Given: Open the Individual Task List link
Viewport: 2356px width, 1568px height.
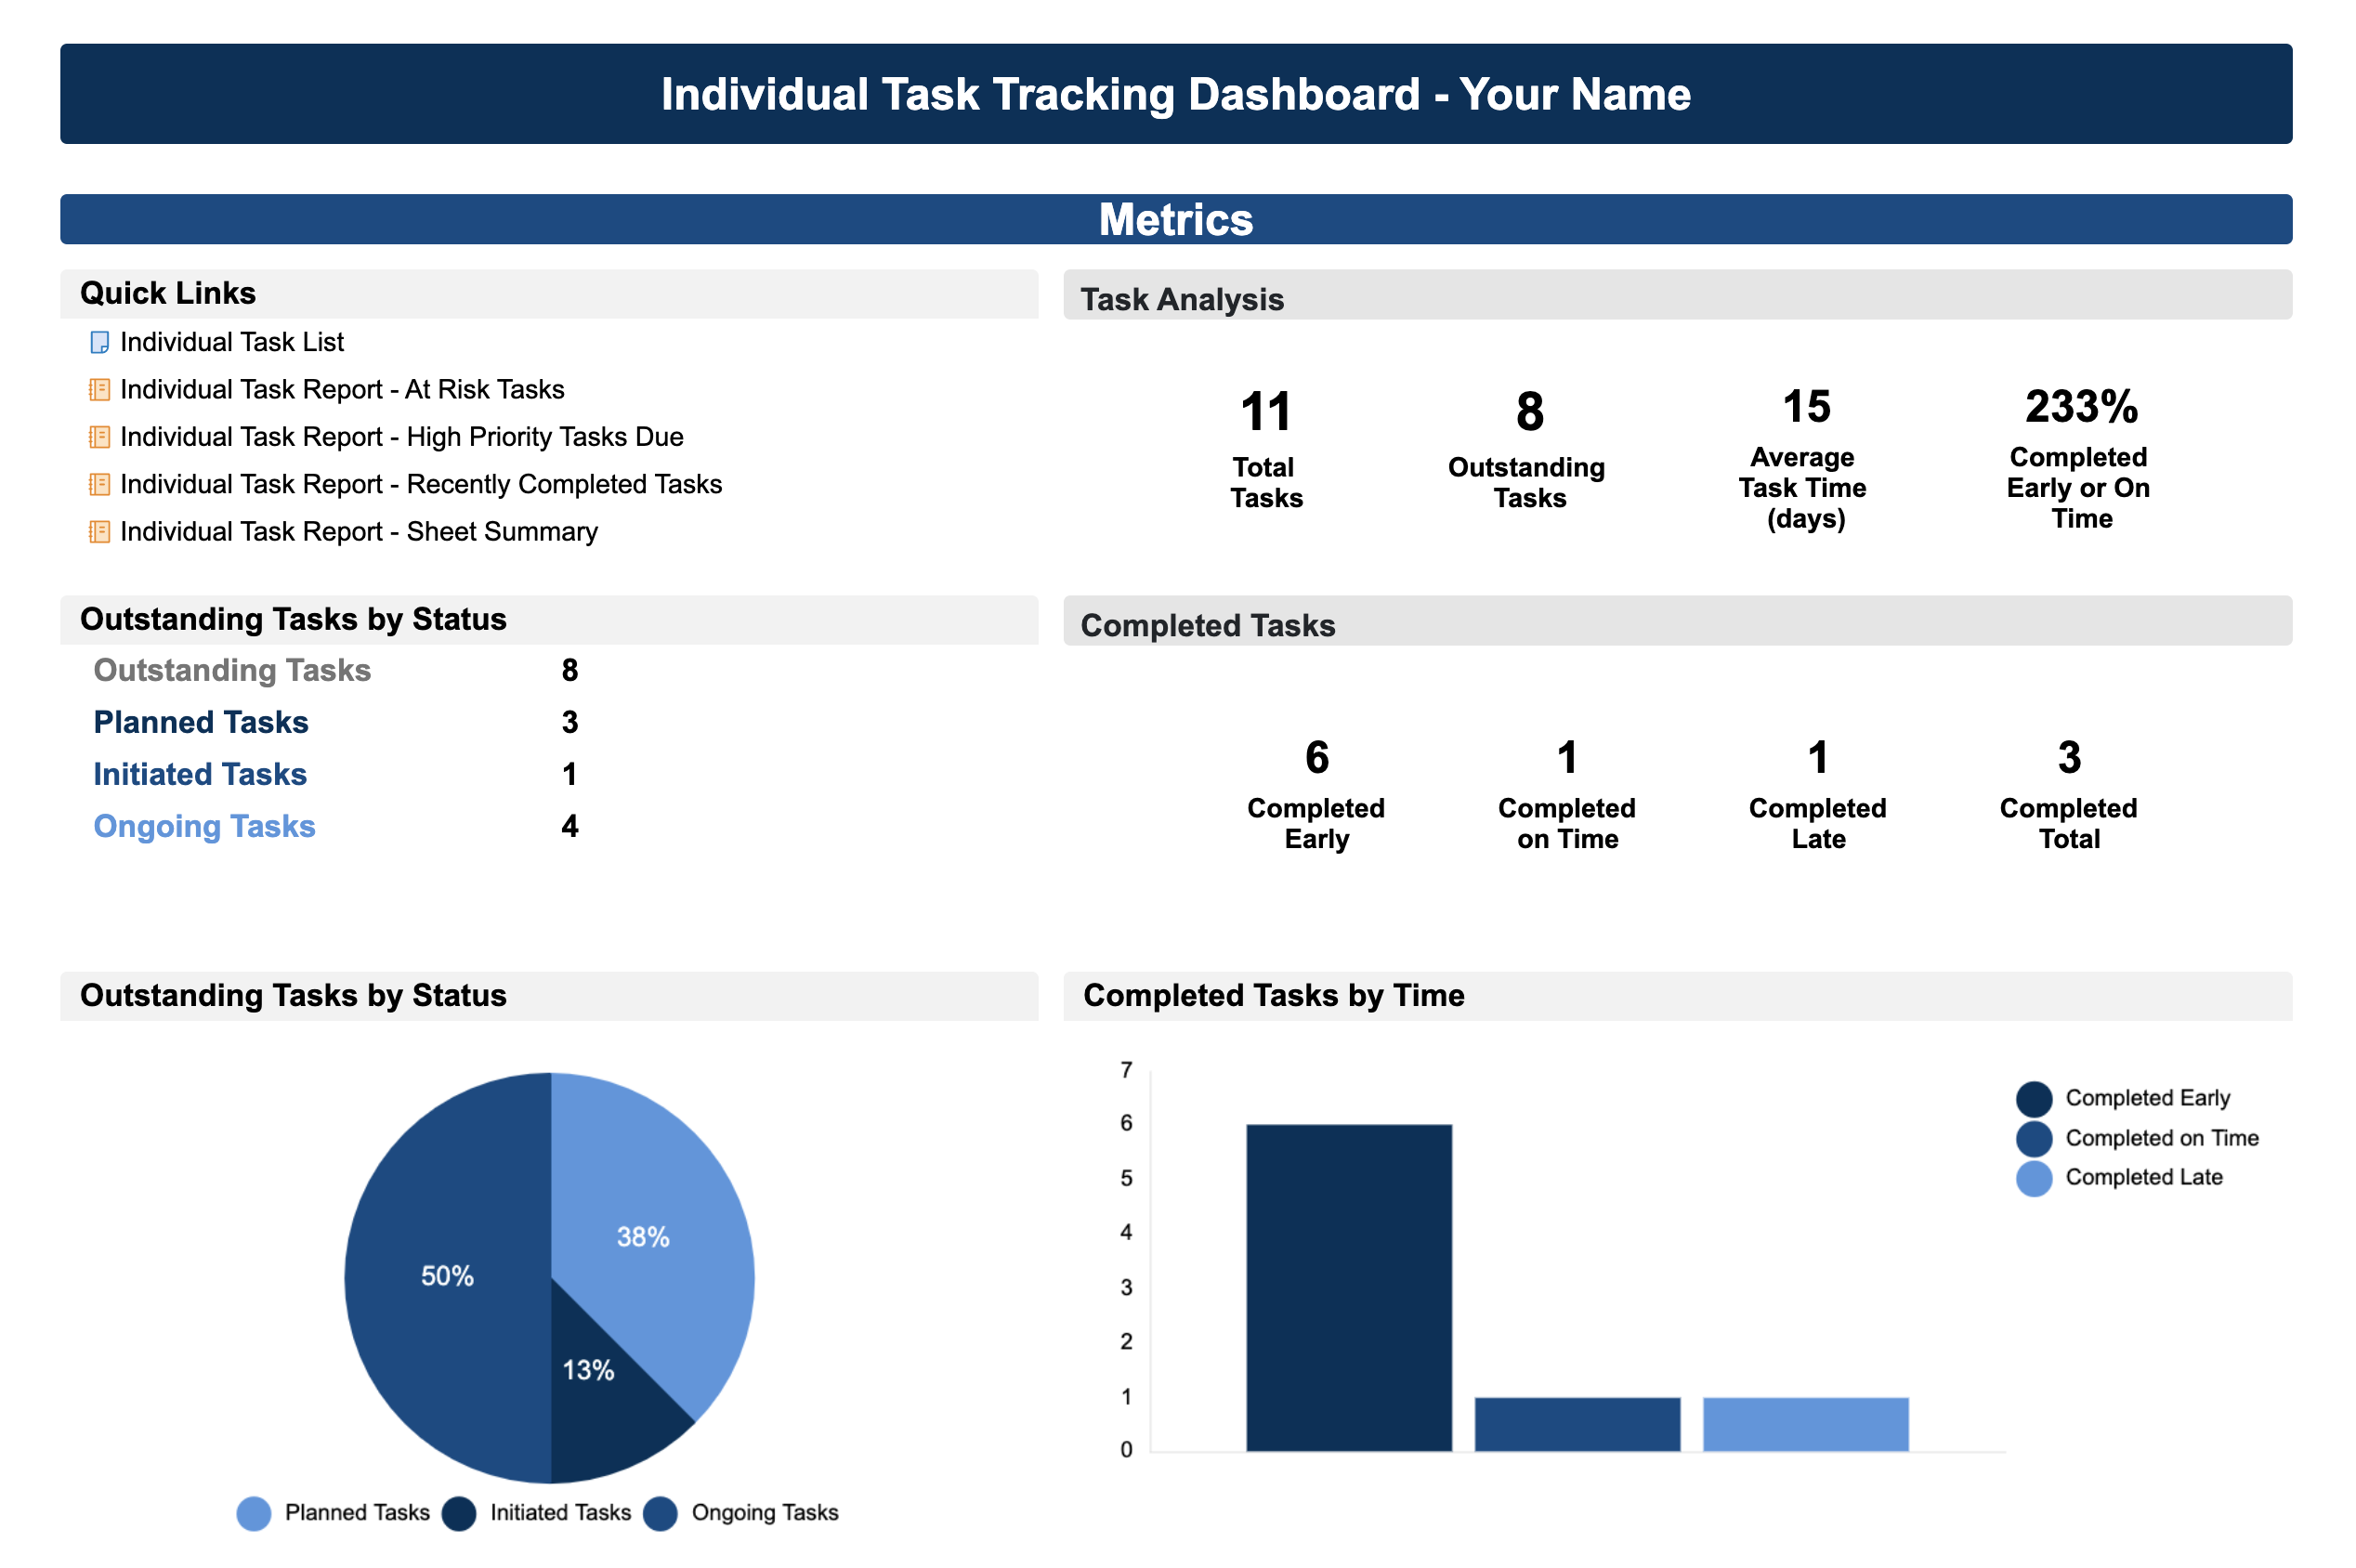Looking at the screenshot, I should coord(231,343).
